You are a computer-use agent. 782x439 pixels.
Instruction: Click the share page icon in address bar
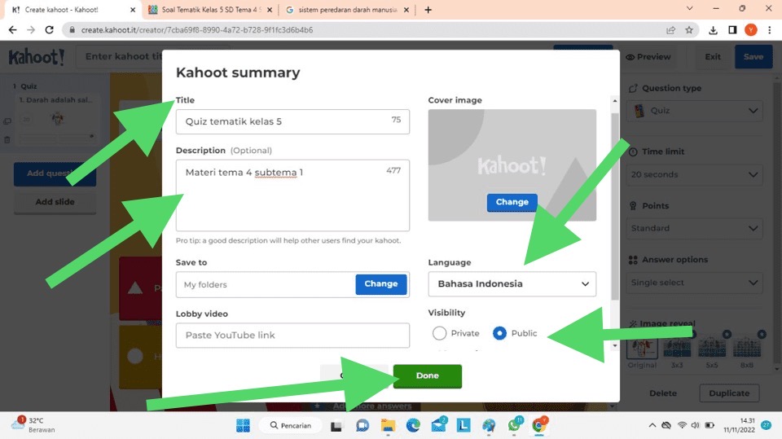670,30
